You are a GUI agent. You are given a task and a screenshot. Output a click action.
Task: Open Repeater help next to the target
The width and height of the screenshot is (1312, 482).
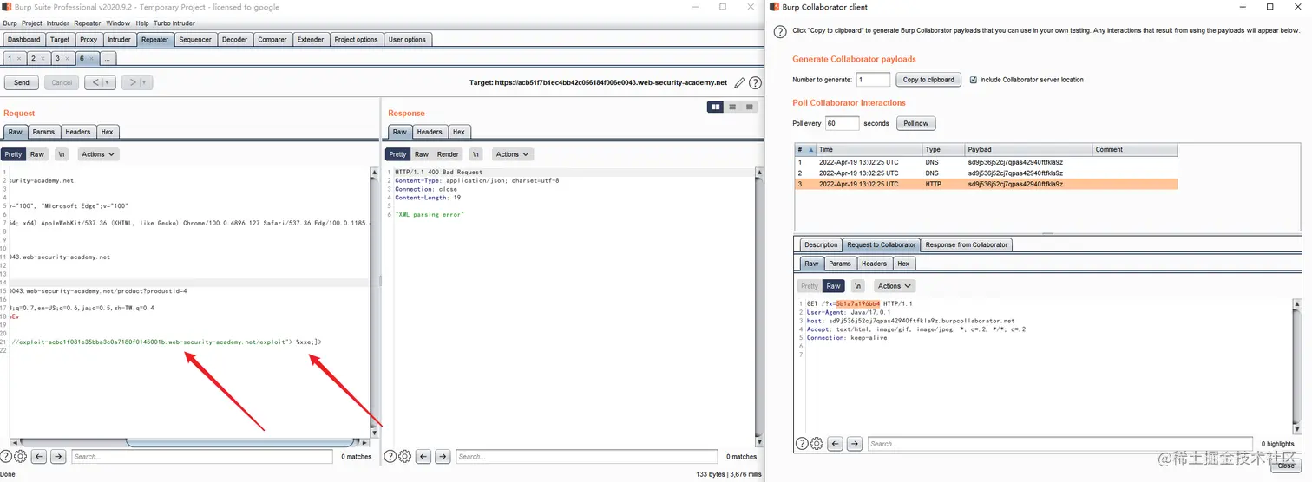tap(756, 83)
